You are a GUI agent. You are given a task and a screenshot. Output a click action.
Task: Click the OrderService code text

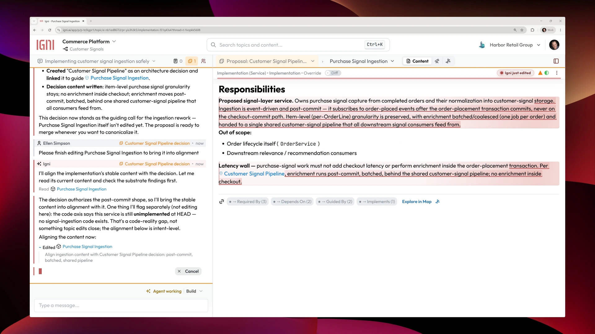tap(298, 144)
